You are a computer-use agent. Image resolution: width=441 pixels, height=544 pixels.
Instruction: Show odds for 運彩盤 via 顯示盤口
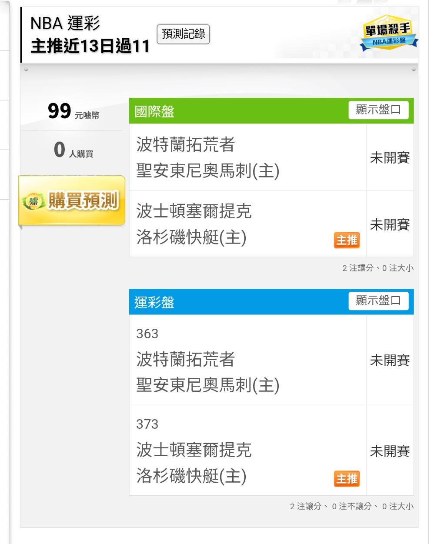tap(378, 301)
